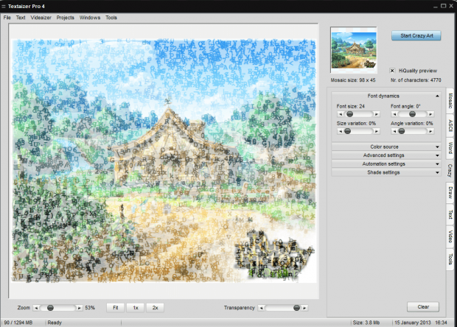The width and height of the screenshot is (457, 327).
Task: Collapse the Font dynamics section
Action: (386, 96)
